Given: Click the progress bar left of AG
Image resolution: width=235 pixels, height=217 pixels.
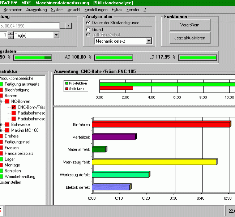Looking at the screenshot, I should (33, 58).
